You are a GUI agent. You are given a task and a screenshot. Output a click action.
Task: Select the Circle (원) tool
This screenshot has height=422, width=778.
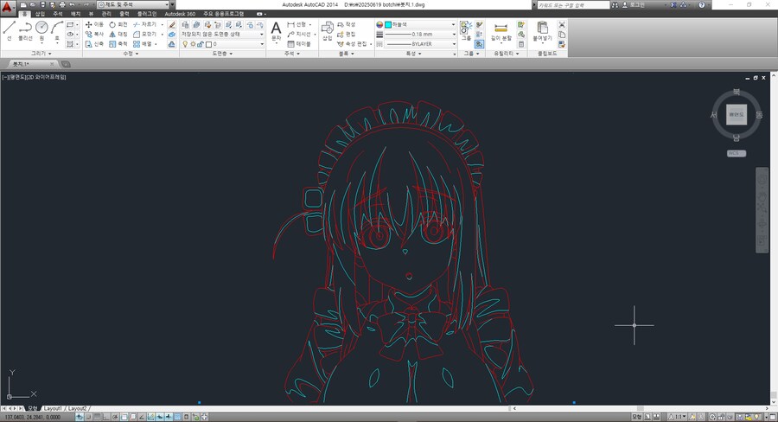[41, 30]
